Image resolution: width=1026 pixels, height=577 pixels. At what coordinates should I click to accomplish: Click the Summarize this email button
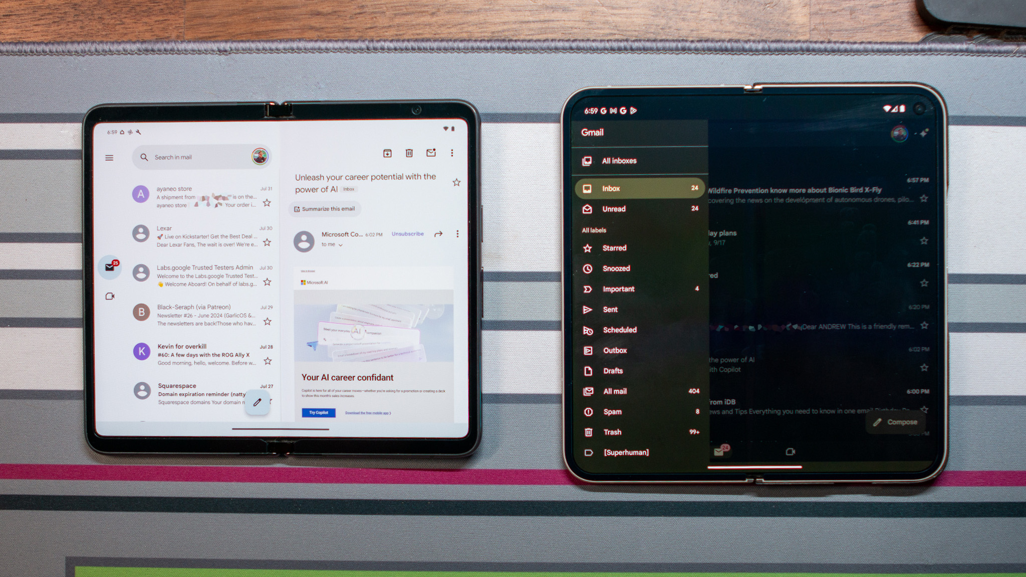coord(326,208)
